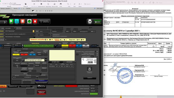This screenshot has height=98, width=174.
Task: Toggle show package price checkbox
Action: point(95,55)
